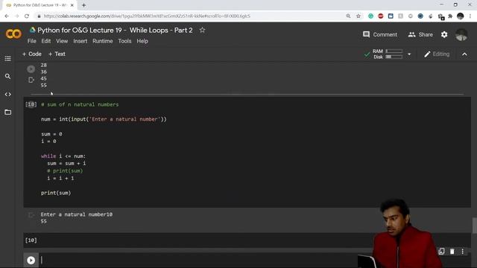Click the Disk usage bar
The image size is (477, 268).
click(394, 57)
